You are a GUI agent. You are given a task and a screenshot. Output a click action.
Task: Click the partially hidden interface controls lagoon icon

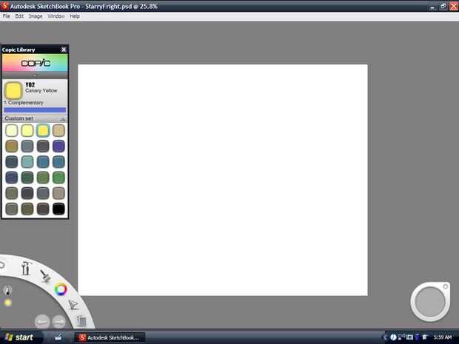pyautogui.click(x=2, y=265)
